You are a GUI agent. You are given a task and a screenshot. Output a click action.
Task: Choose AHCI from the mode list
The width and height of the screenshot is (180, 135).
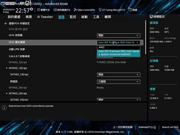[x=118, y=47]
